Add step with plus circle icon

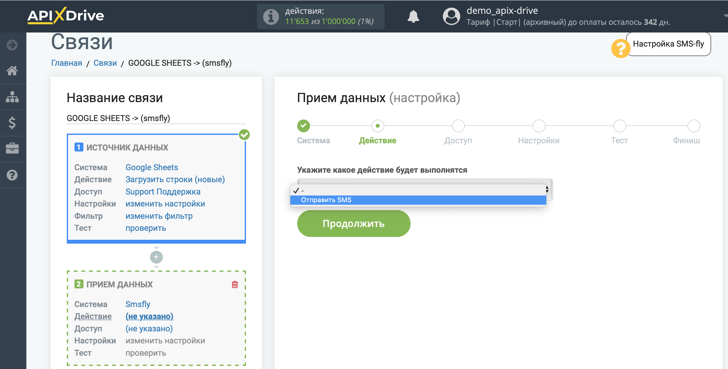156,257
